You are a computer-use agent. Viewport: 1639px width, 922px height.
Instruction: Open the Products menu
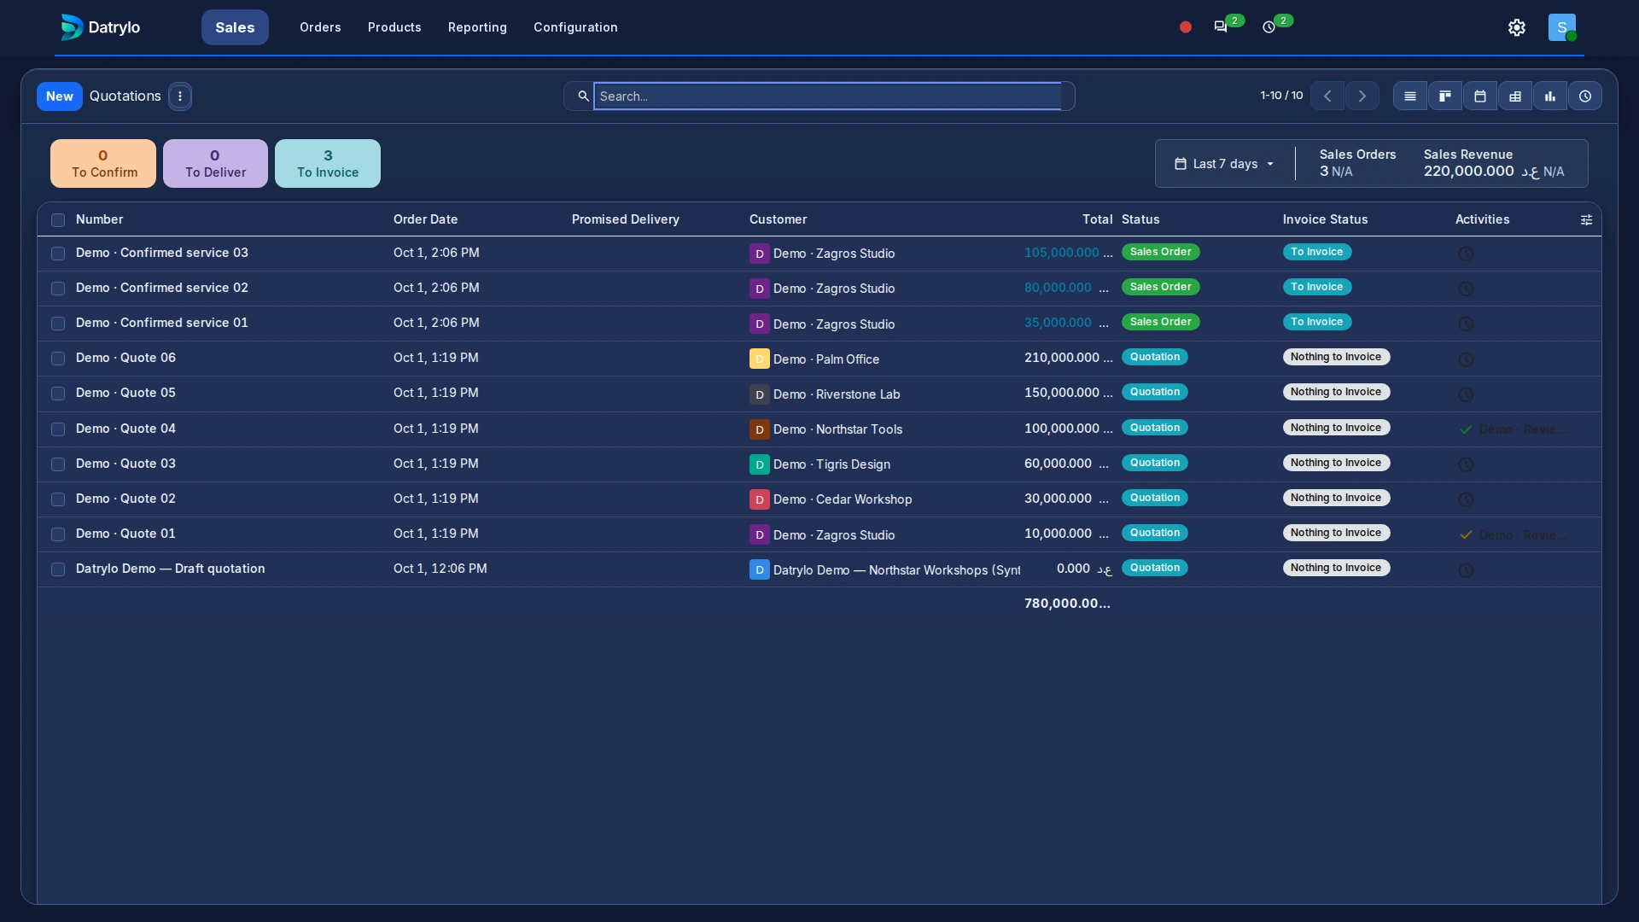point(394,27)
